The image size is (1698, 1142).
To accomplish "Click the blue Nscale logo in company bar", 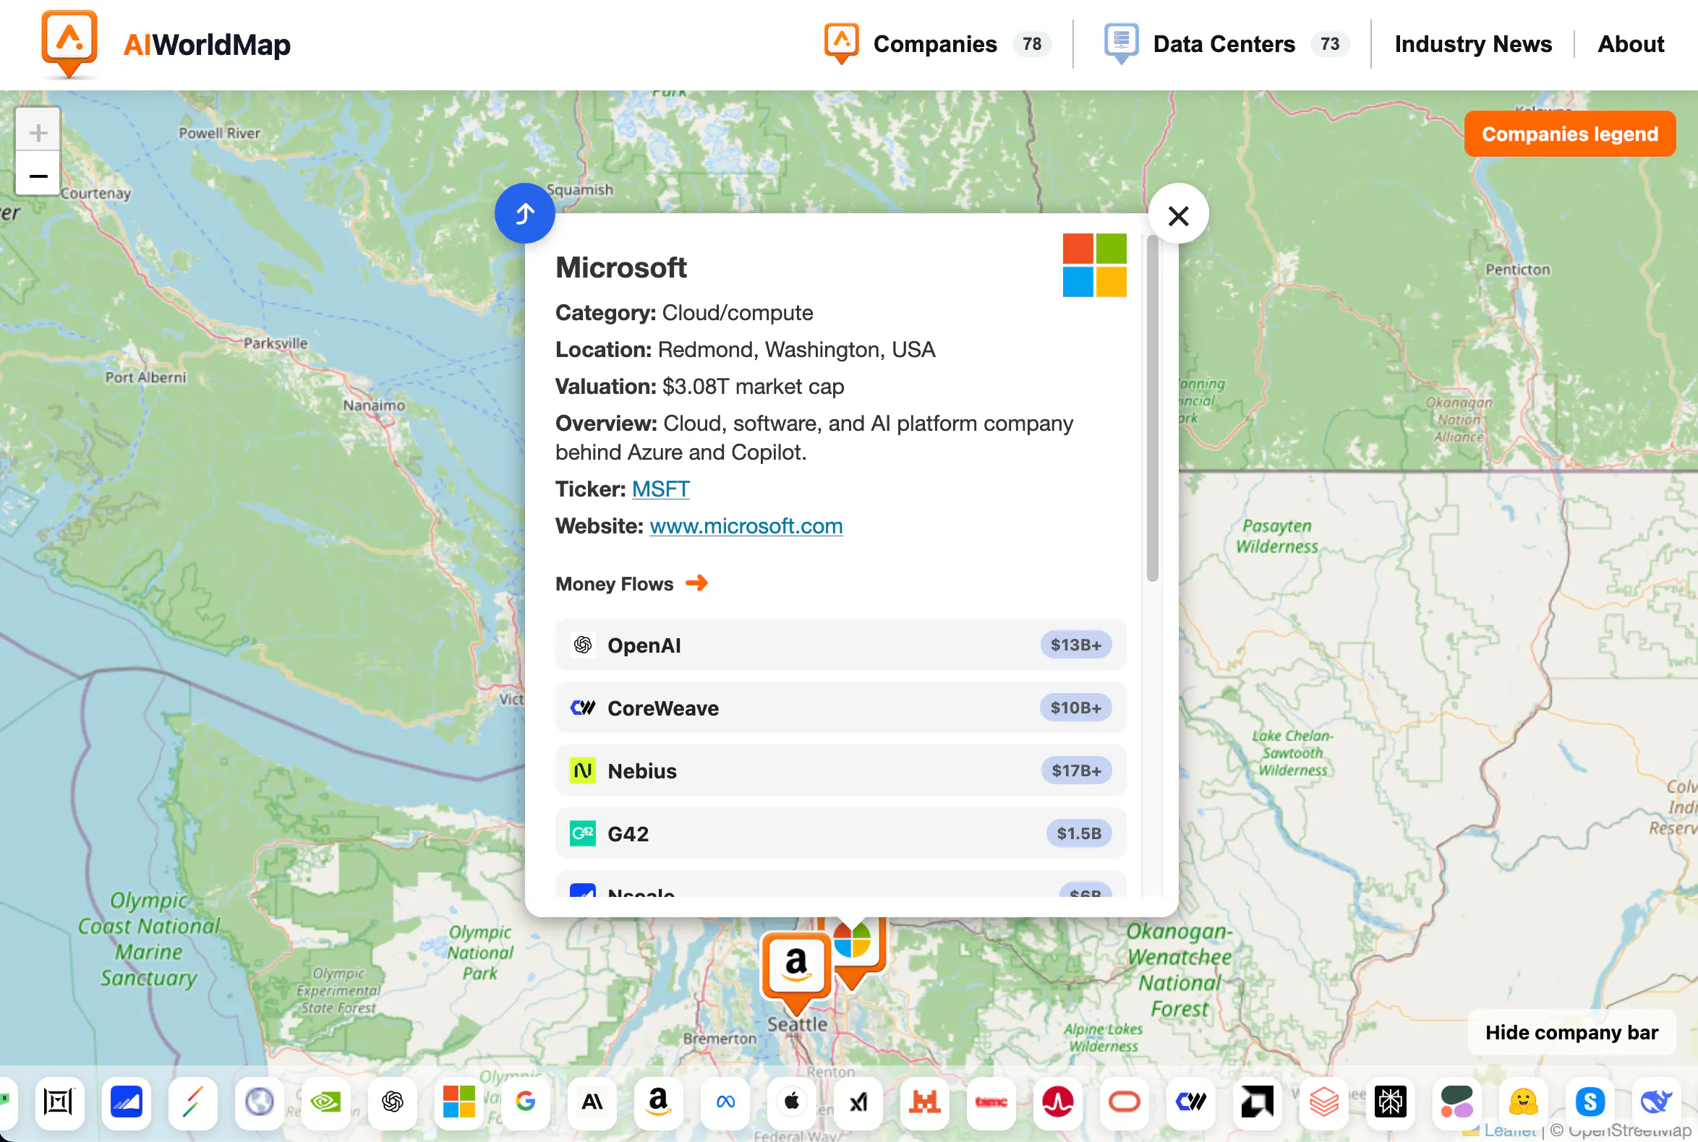I will coord(126,1102).
